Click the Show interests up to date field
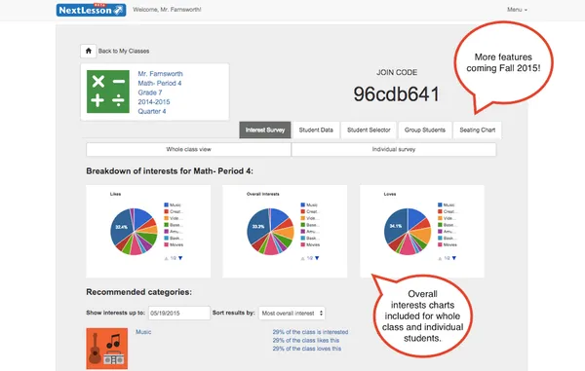 (179, 314)
